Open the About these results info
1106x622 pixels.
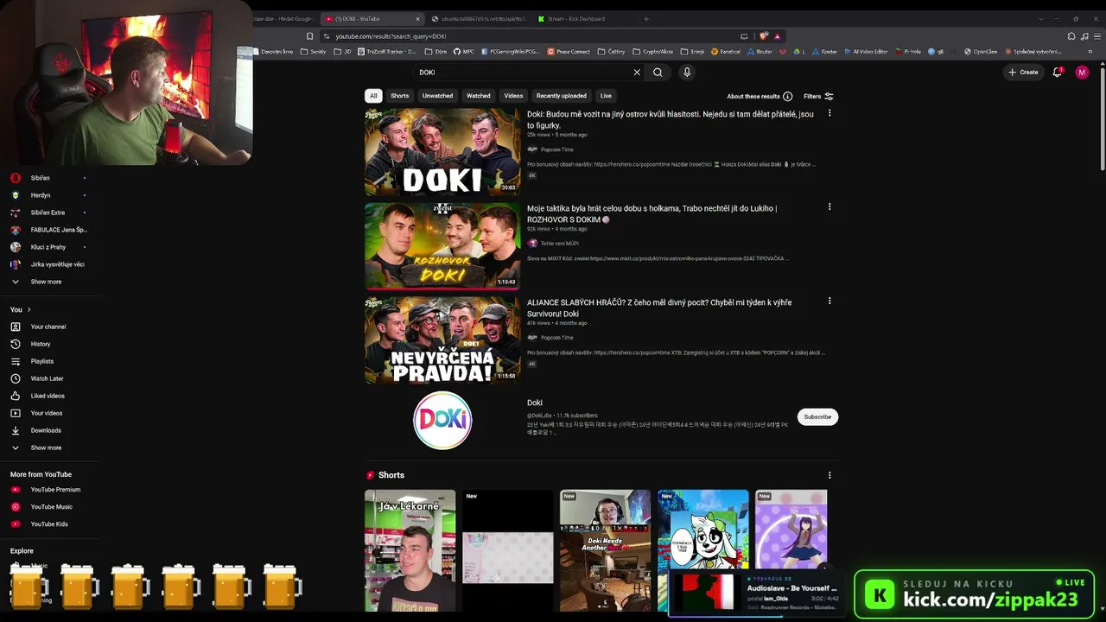[760, 96]
